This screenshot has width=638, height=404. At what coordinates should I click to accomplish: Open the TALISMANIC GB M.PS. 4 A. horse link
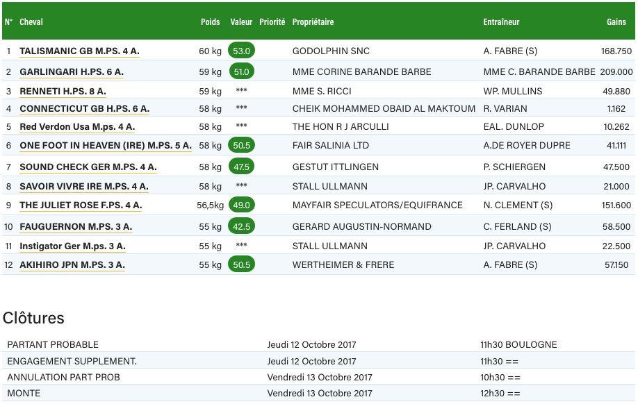(x=79, y=51)
